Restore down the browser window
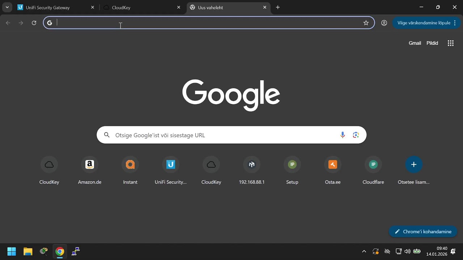This screenshot has height=260, width=463. click(x=438, y=7)
